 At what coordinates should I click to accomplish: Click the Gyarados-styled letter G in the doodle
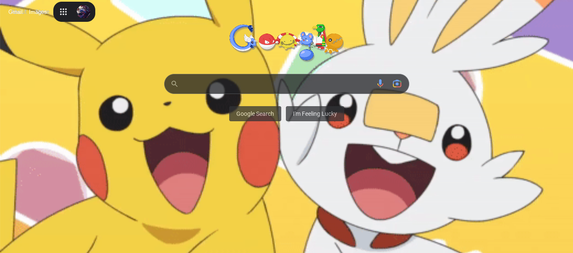[243, 37]
